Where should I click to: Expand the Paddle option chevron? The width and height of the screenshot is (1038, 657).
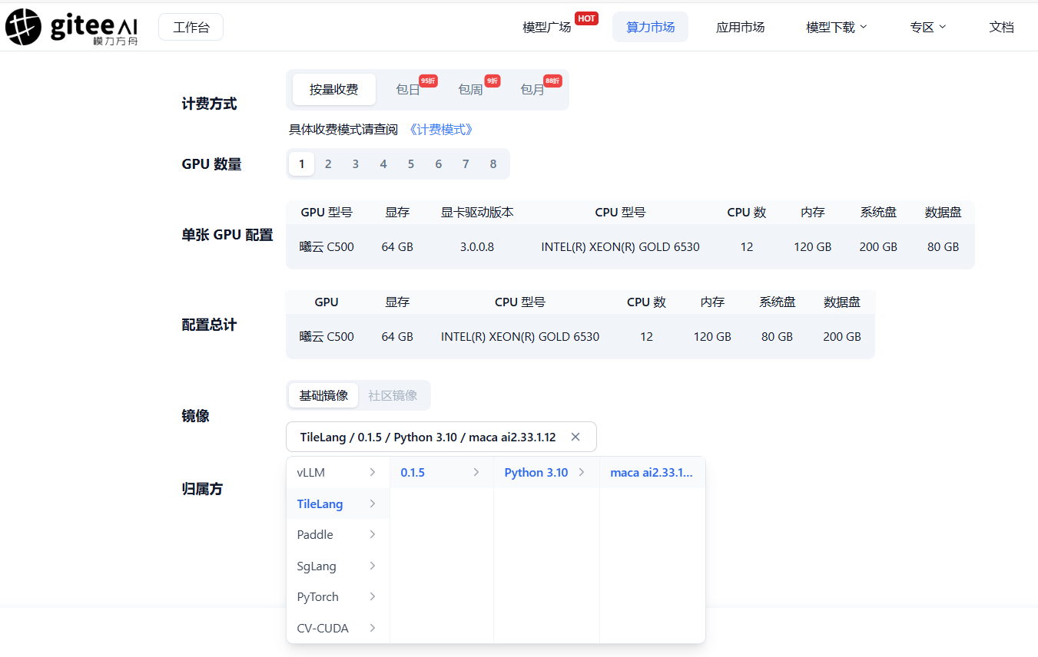coord(373,534)
